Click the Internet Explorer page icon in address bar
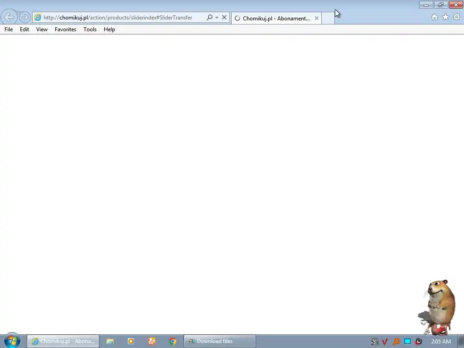 (38, 18)
